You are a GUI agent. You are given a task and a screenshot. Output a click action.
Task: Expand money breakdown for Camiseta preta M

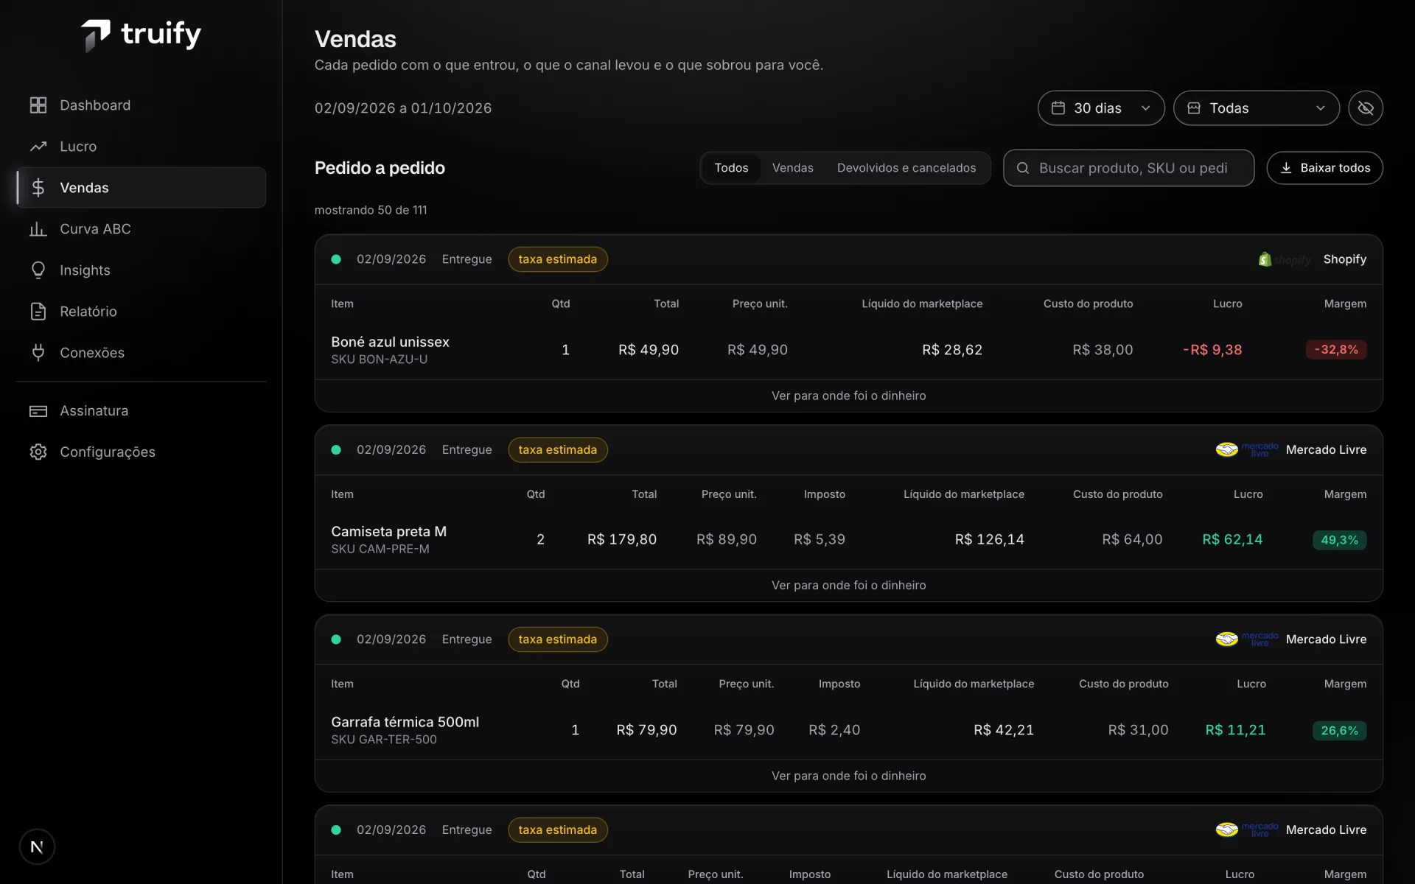[x=848, y=586]
